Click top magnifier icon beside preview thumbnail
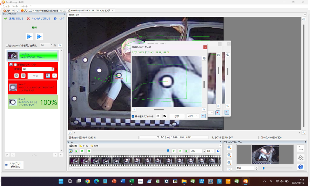The width and height of the screenshot is (310, 186). pos(229,147)
